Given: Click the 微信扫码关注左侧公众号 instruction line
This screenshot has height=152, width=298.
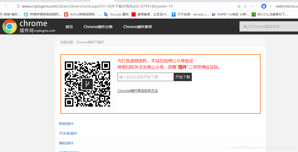Looking at the screenshot, I should click(169, 67).
